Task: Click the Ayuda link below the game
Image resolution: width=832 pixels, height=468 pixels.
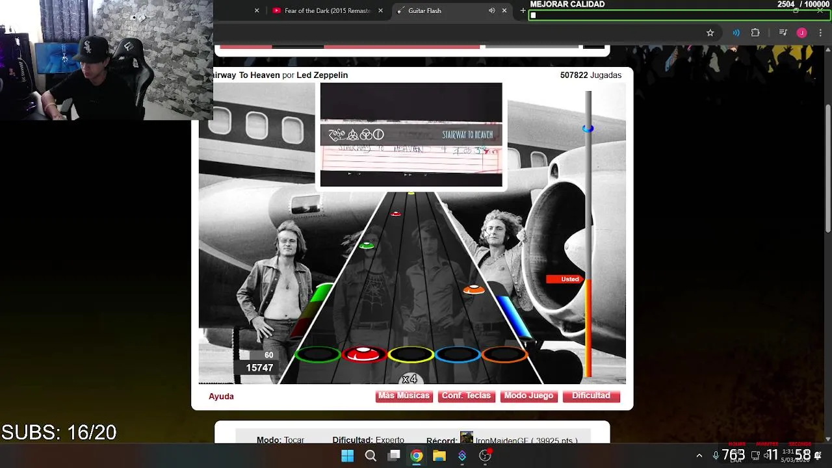Action: [221, 396]
